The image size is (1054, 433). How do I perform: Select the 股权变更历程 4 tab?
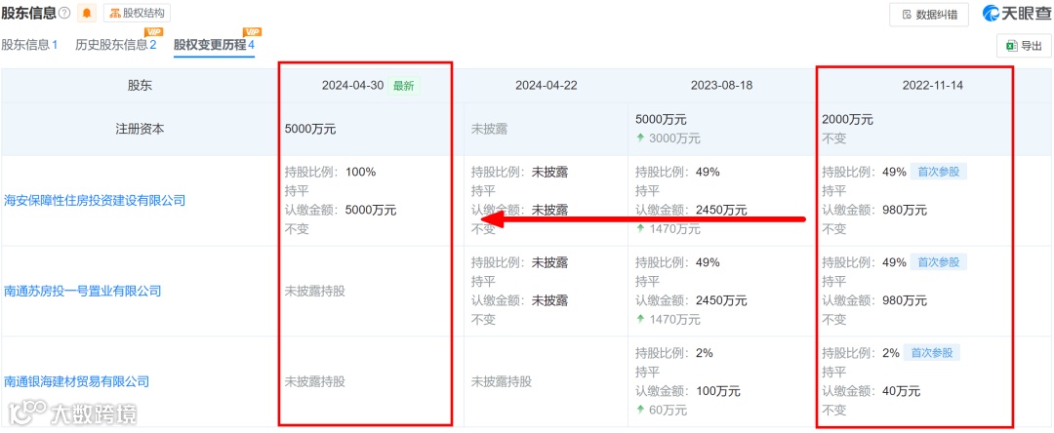click(x=214, y=45)
